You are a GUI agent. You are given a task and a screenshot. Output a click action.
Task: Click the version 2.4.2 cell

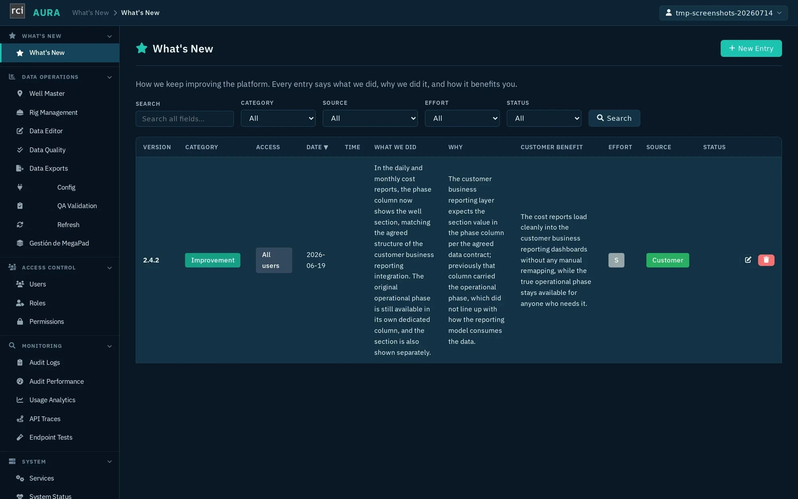coord(151,260)
